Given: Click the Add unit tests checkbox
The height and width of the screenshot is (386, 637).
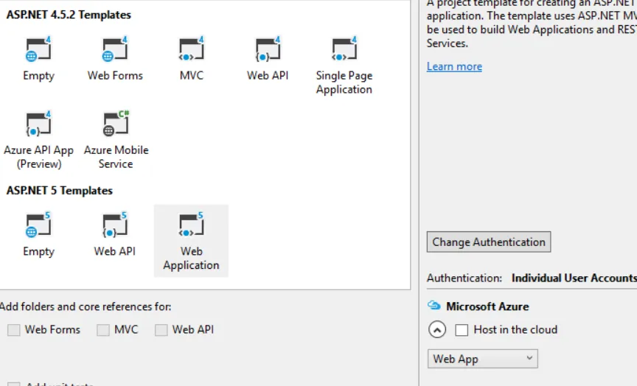Looking at the screenshot, I should pyautogui.click(x=14, y=385).
